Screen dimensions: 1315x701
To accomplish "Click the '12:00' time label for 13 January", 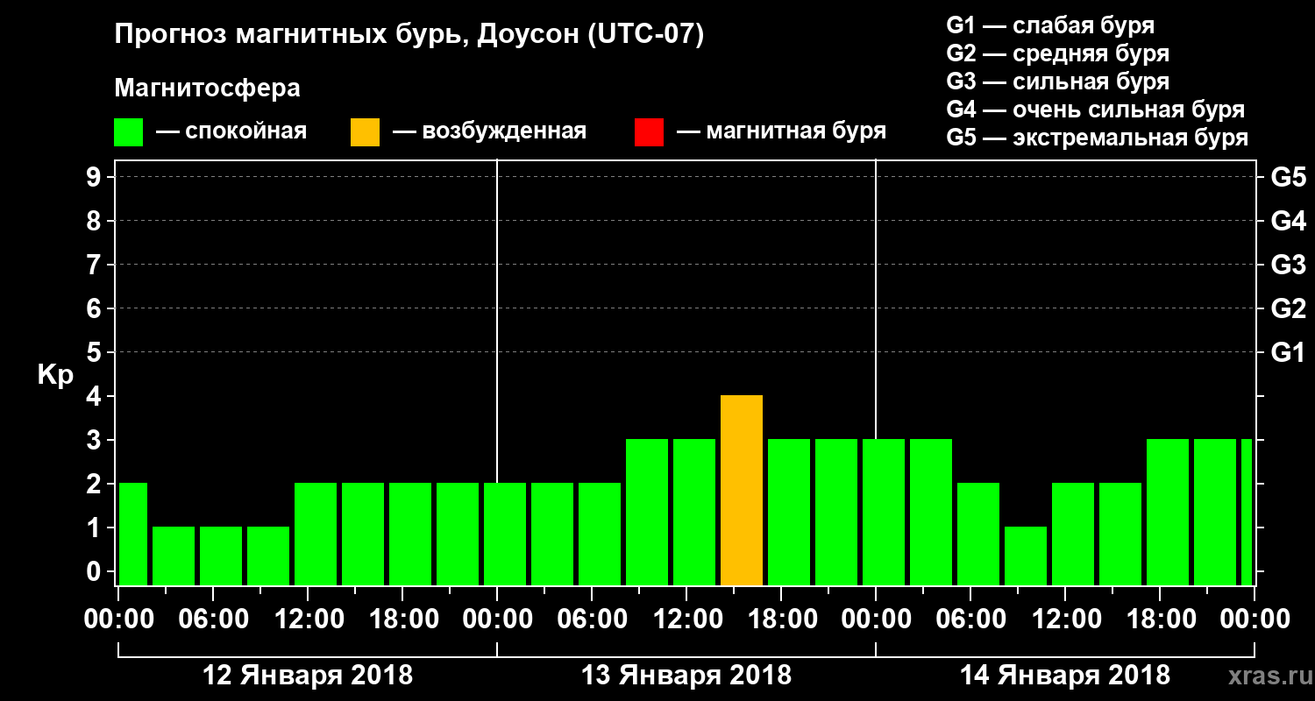I will (686, 620).
